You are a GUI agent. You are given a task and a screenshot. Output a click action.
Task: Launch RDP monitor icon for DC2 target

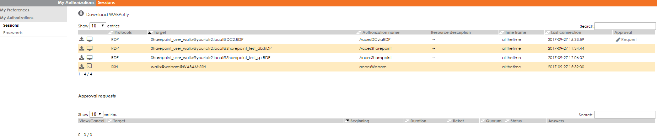click(x=90, y=39)
